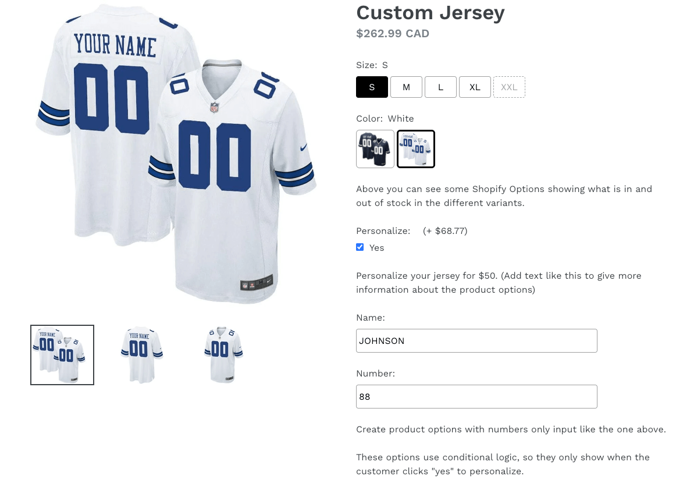Switch to the navy jersey color swatch
The width and height of the screenshot is (676, 483).
pos(375,149)
